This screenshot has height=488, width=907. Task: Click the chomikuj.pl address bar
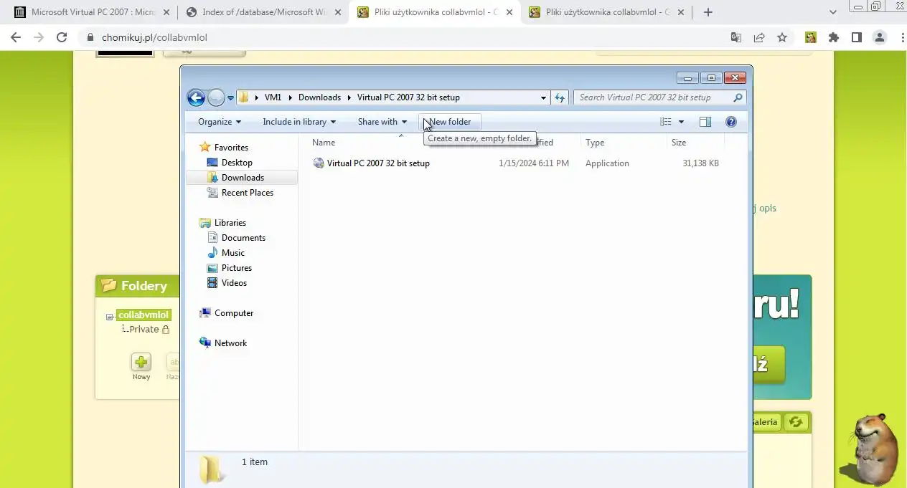pyautogui.click(x=402, y=37)
